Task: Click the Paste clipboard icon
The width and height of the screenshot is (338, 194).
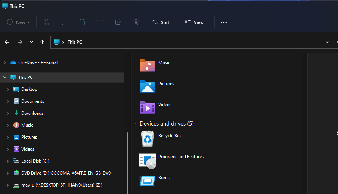Action: 82,22
